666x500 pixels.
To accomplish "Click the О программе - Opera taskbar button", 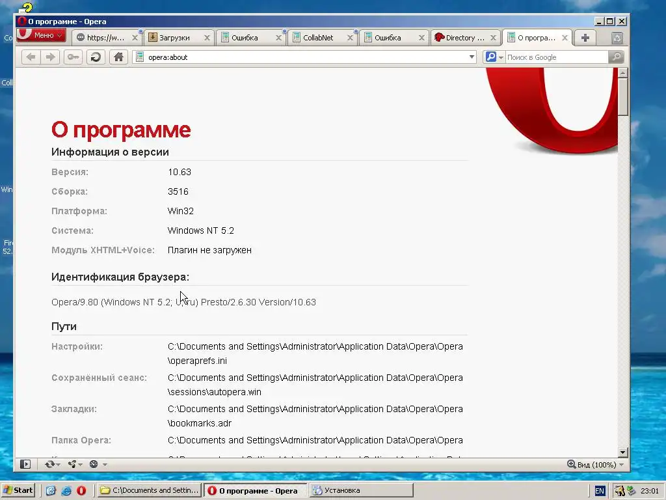I will pos(255,490).
